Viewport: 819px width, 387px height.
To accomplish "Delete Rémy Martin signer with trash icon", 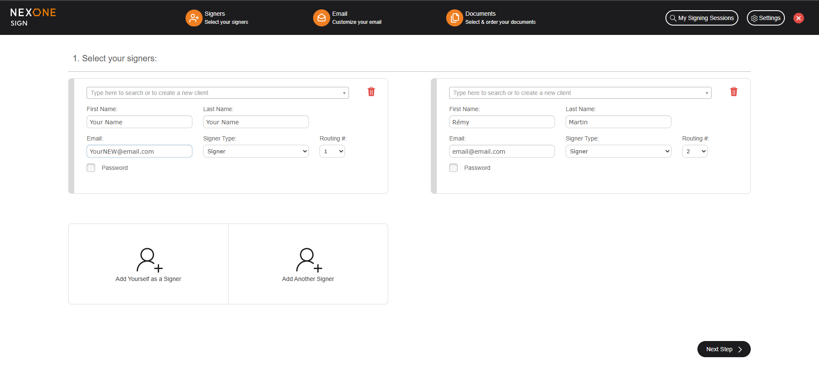I will point(734,92).
